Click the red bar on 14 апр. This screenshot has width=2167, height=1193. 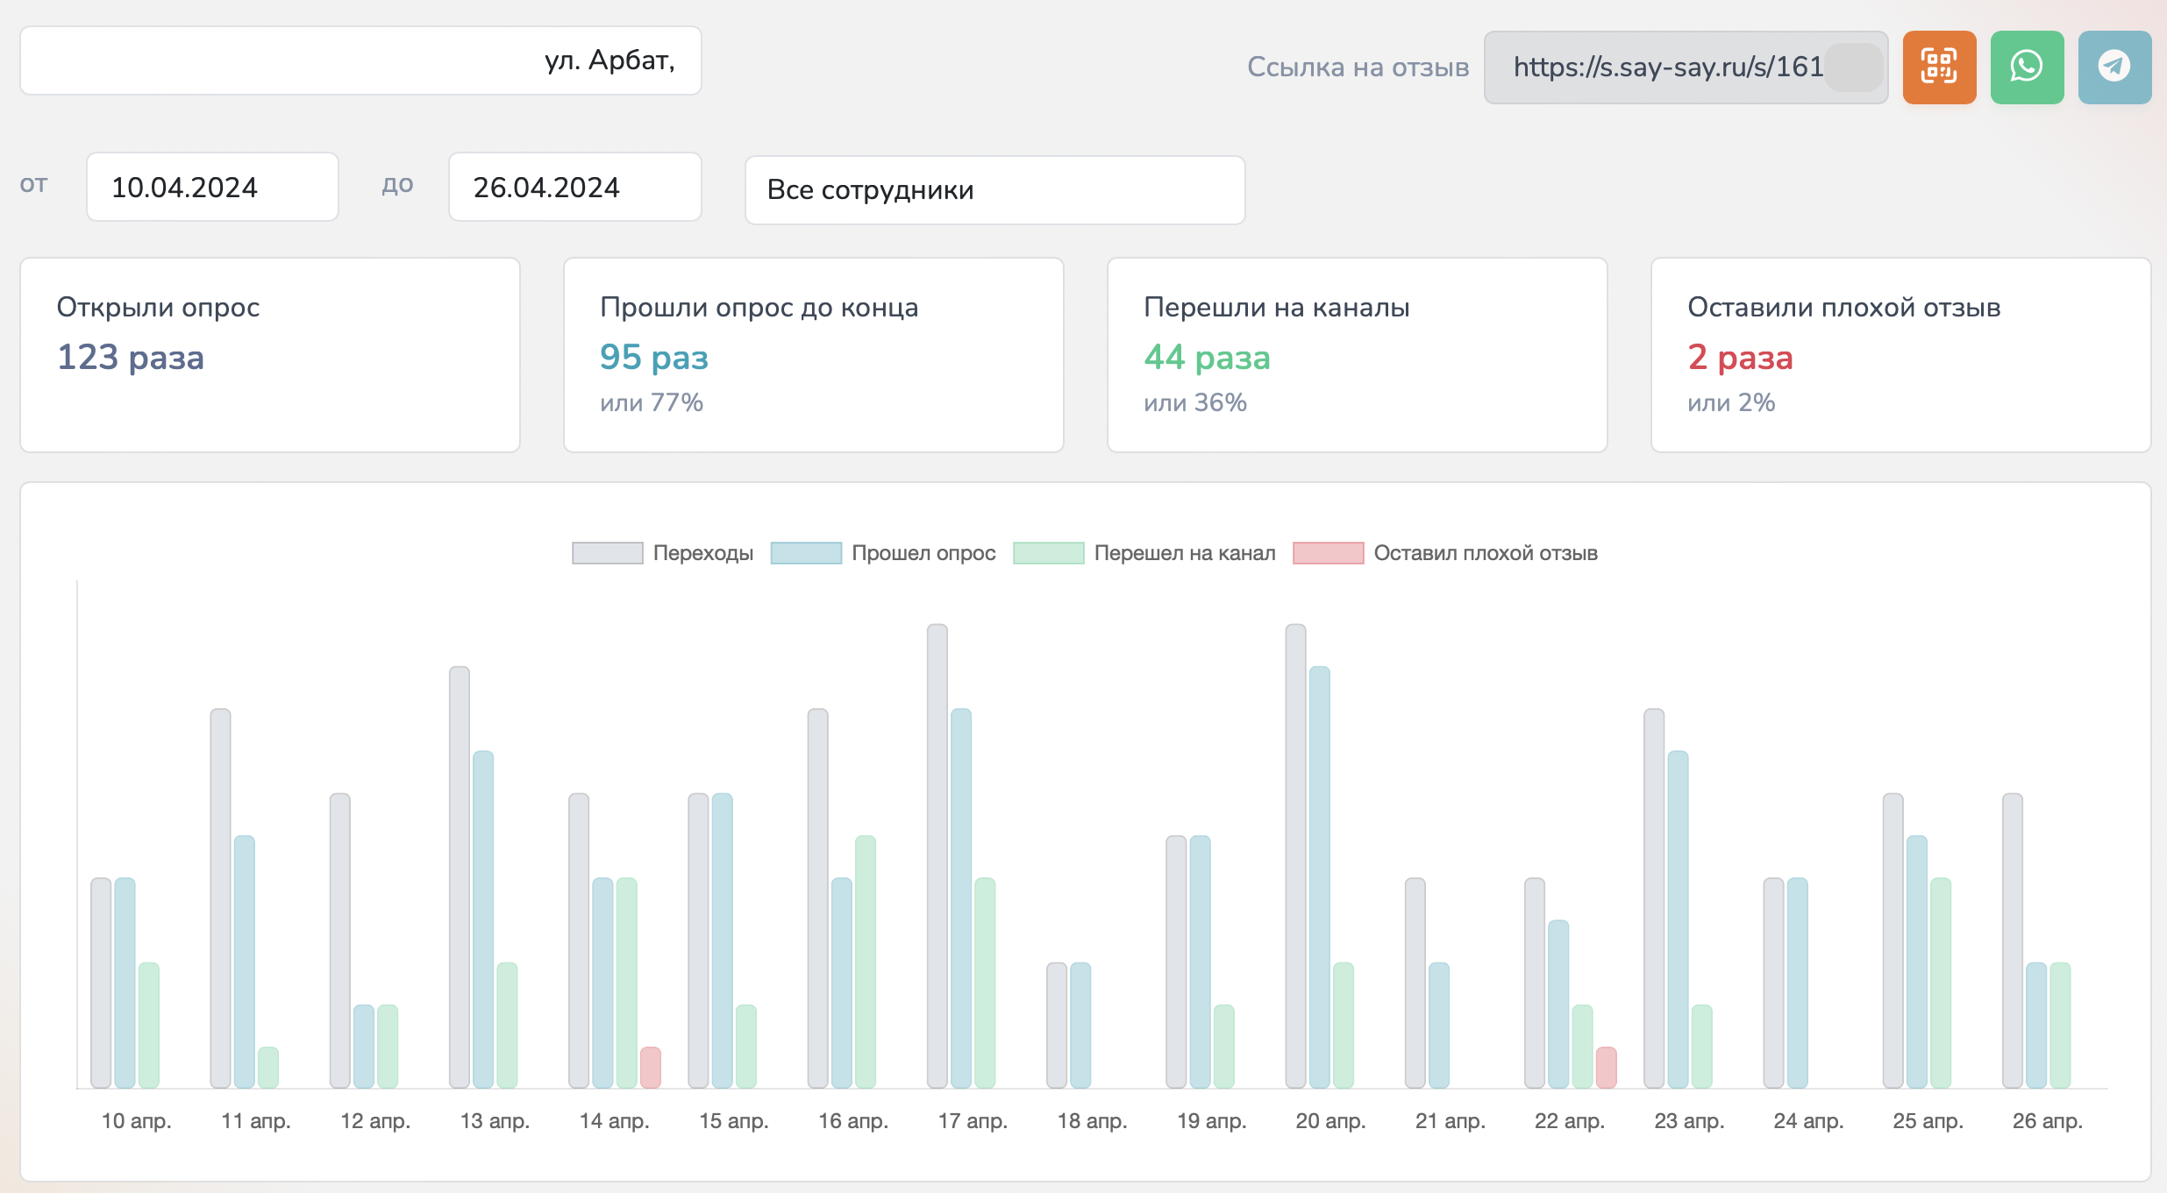[x=650, y=1067]
